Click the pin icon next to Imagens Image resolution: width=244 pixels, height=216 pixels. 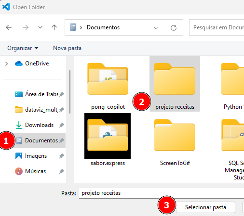[62, 156]
